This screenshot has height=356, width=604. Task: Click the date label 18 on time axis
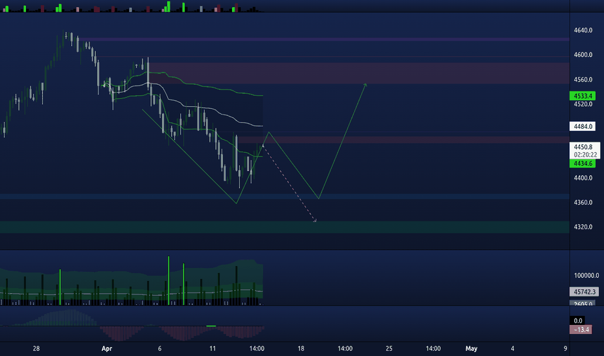(x=301, y=348)
